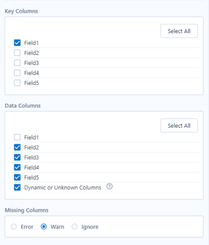Untick Field4 under Data Columns
Screen dimensions: 209x245
click(x=17, y=167)
